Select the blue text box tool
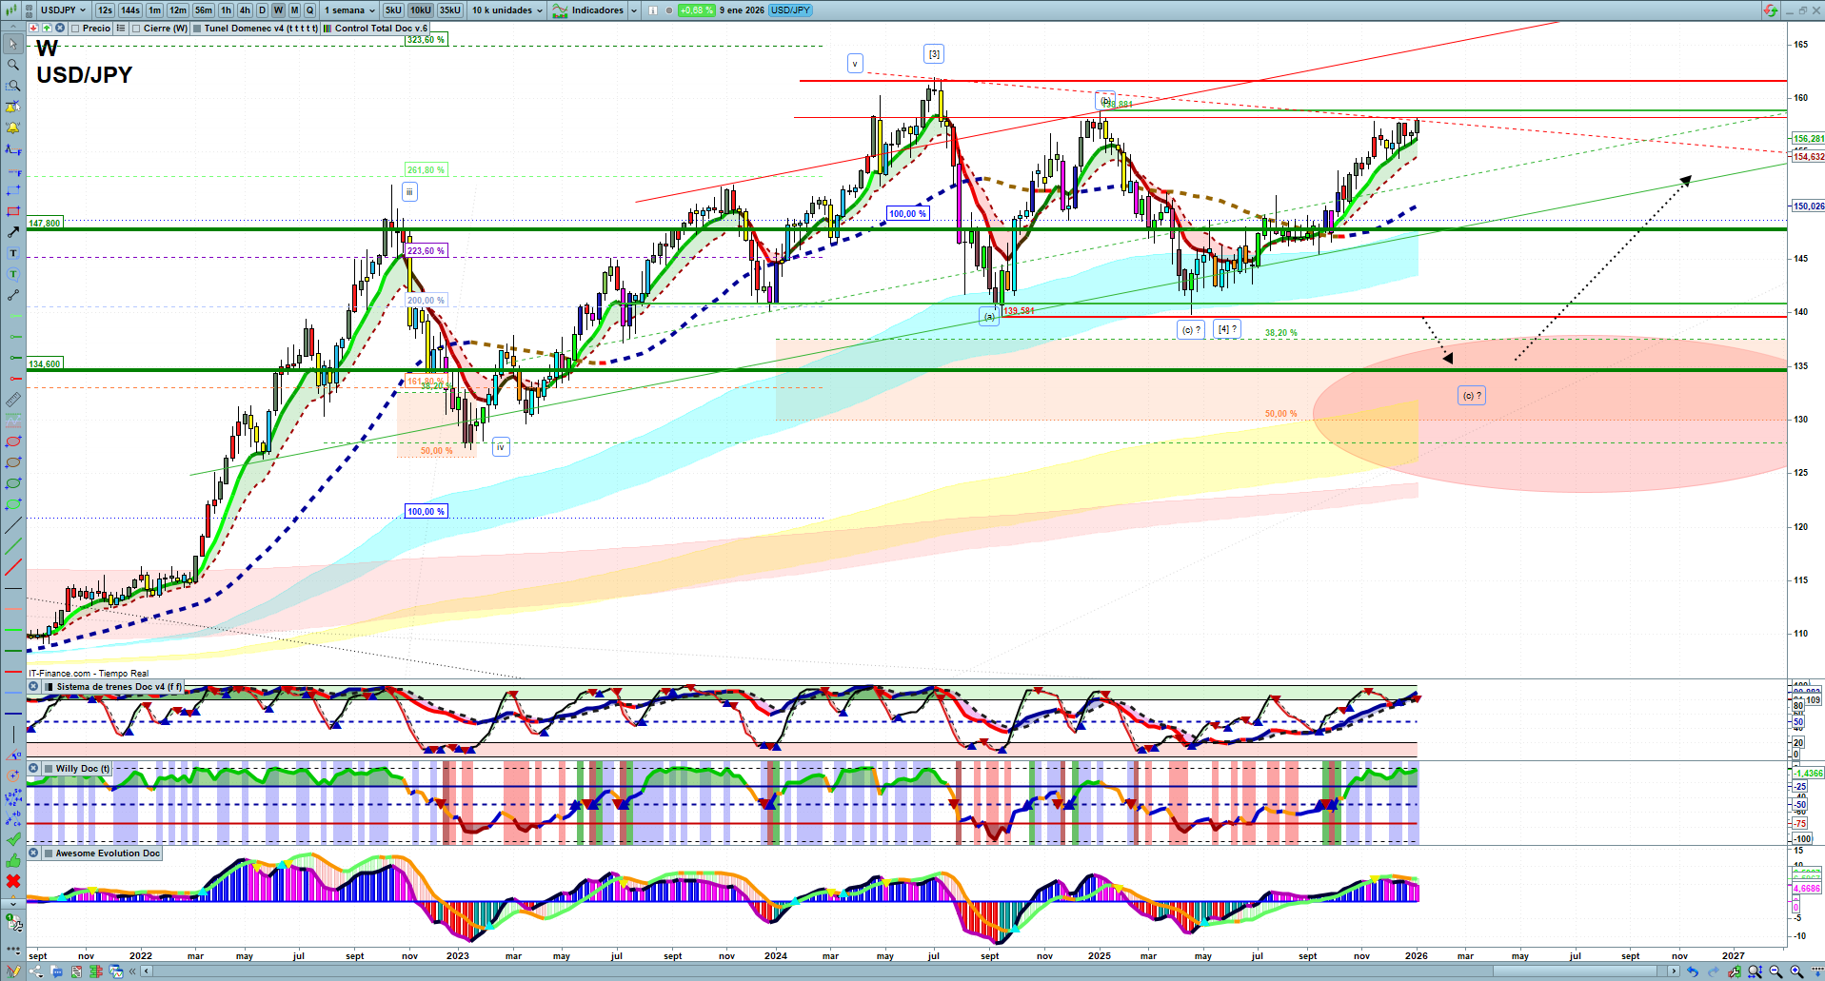 click(13, 253)
